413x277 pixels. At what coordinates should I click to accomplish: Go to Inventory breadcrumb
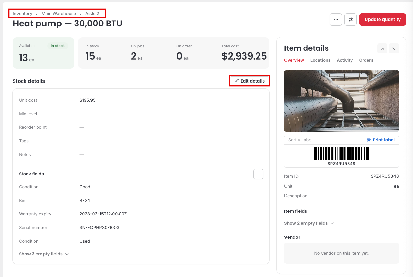(x=22, y=14)
